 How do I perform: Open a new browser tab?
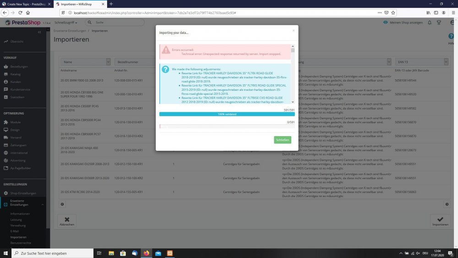coord(111,4)
